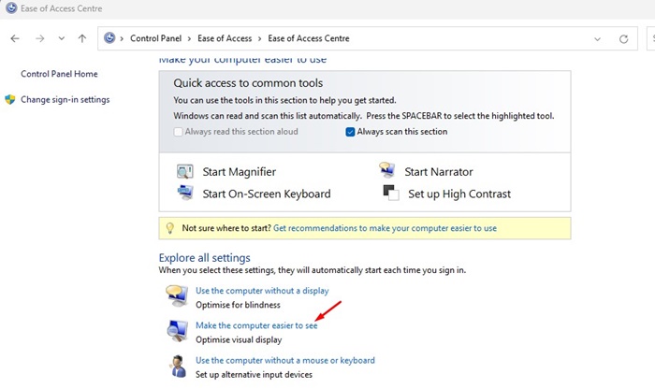Open Change sign-in settings link
The image size is (655, 388).
(65, 100)
